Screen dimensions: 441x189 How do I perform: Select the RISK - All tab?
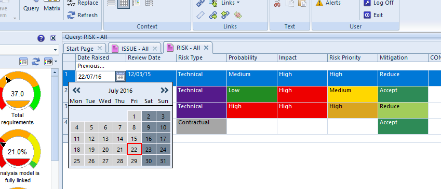pos(188,48)
